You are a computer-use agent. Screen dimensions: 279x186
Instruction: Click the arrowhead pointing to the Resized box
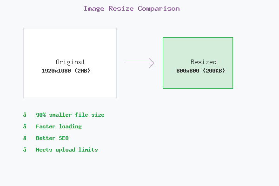pyautogui.click(x=152, y=63)
